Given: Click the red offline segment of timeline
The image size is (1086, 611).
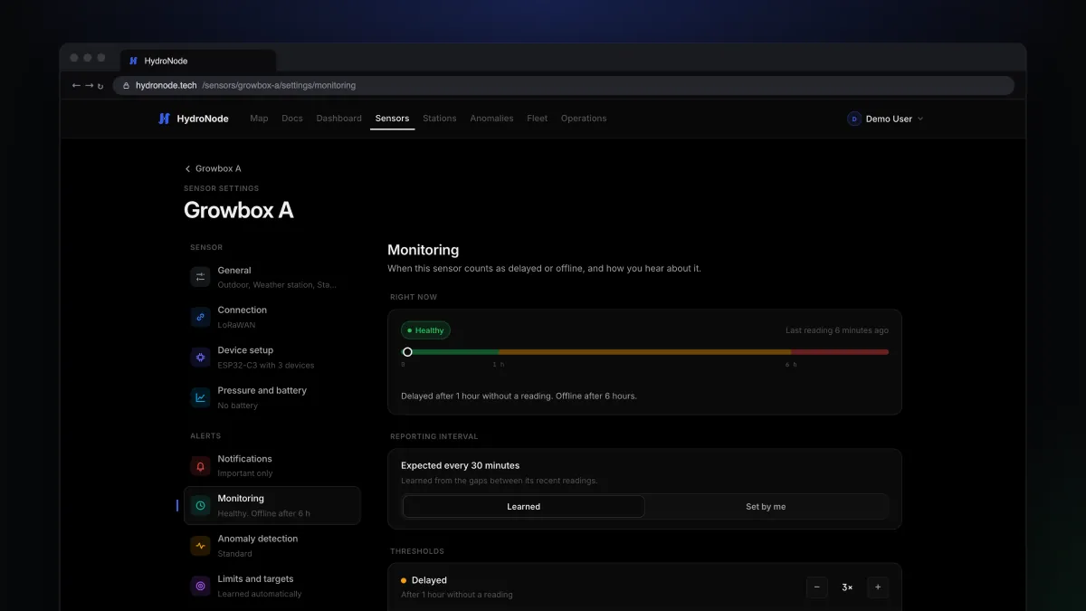Looking at the screenshot, I should click(840, 352).
